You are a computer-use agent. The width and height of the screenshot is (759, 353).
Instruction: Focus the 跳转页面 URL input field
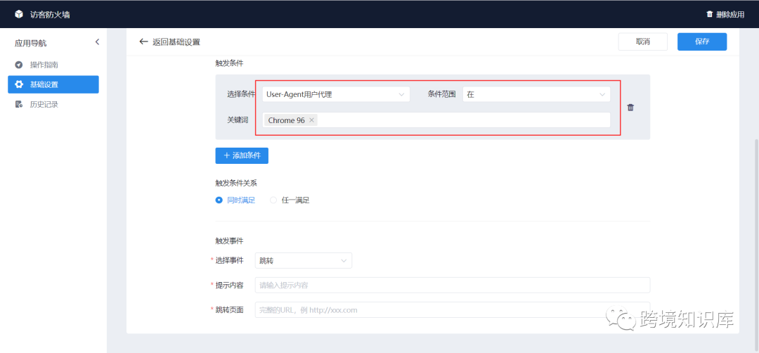(453, 310)
